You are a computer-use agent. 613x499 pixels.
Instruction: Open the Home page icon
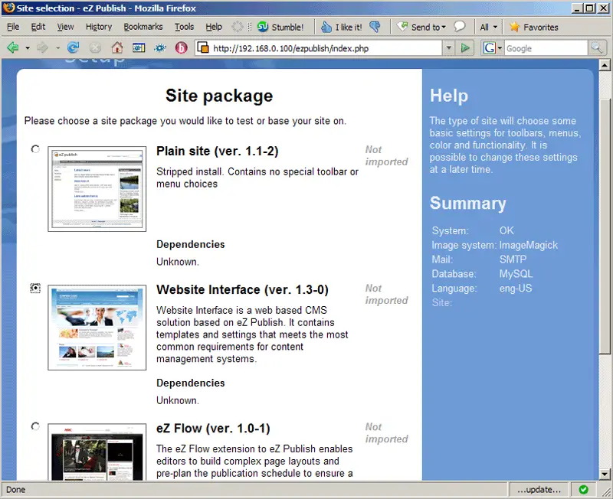tap(117, 47)
